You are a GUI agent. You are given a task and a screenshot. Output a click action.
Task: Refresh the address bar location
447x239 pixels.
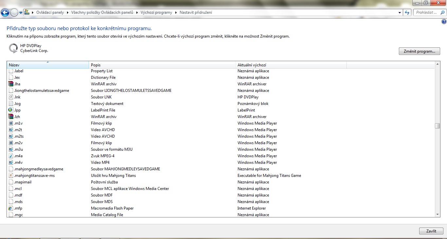(x=407, y=12)
